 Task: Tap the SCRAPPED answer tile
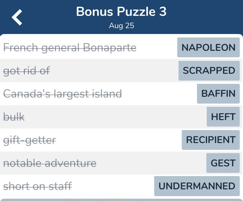[209, 71]
